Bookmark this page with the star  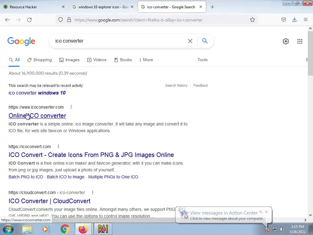coord(252,20)
